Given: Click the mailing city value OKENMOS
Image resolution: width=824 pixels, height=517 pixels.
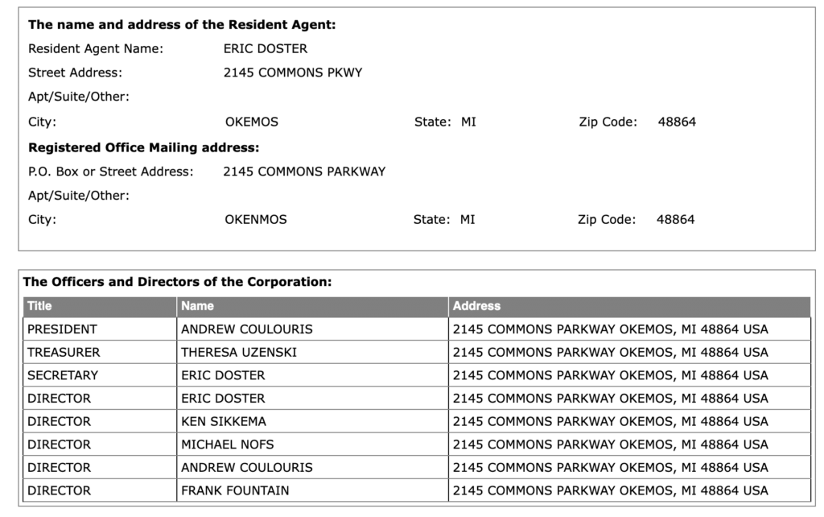Looking at the screenshot, I should tap(256, 220).
